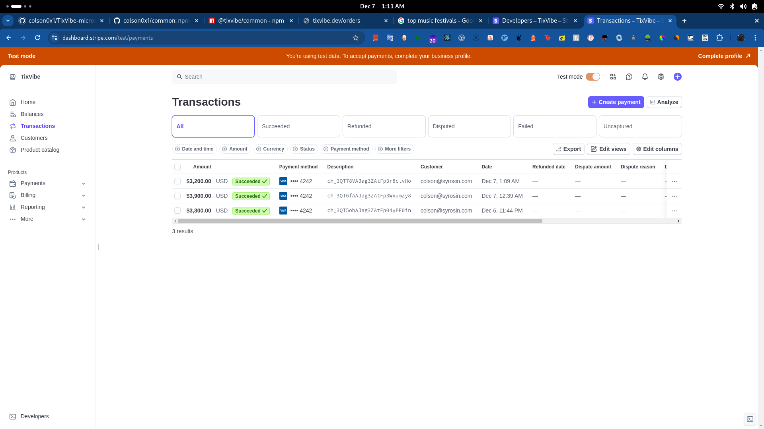
Task: Open the notifications bell icon
Action: [645, 77]
